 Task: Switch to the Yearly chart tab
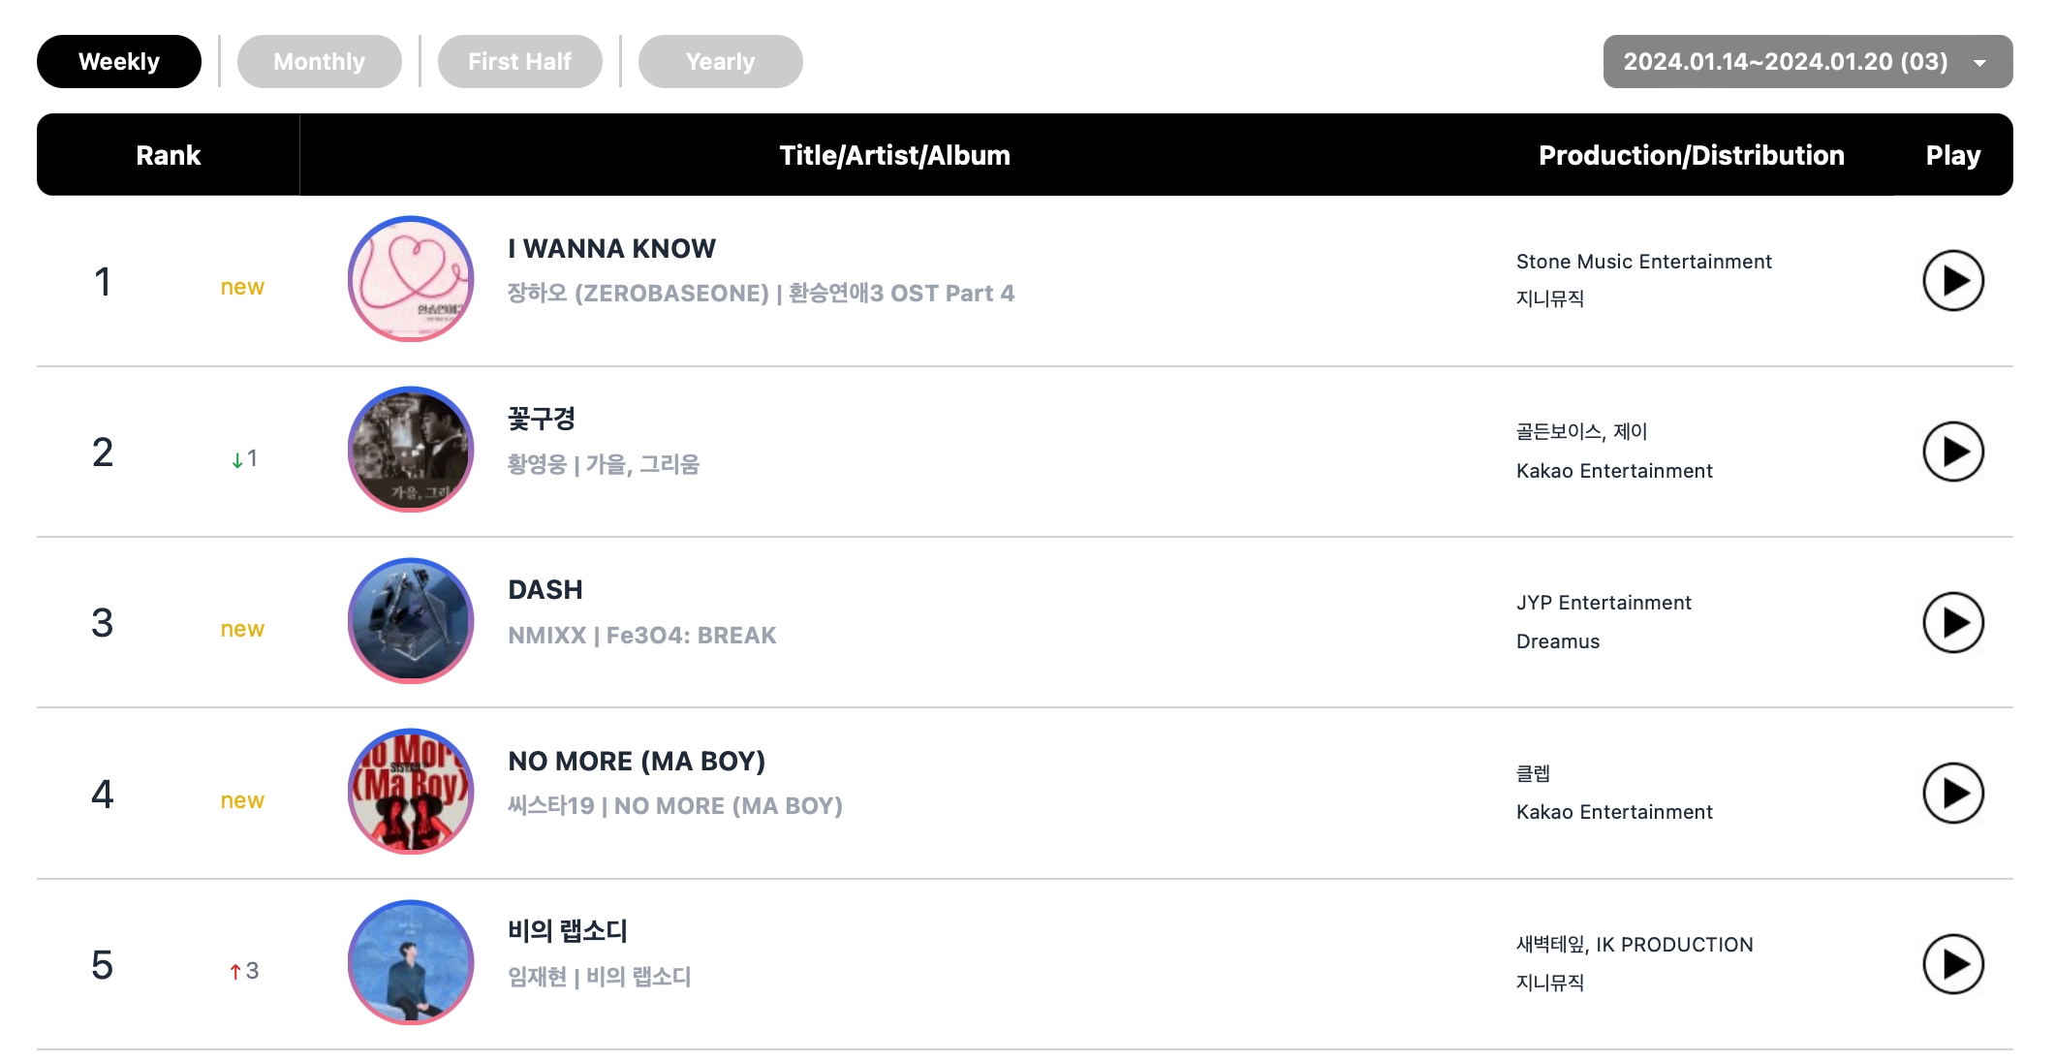[720, 62]
